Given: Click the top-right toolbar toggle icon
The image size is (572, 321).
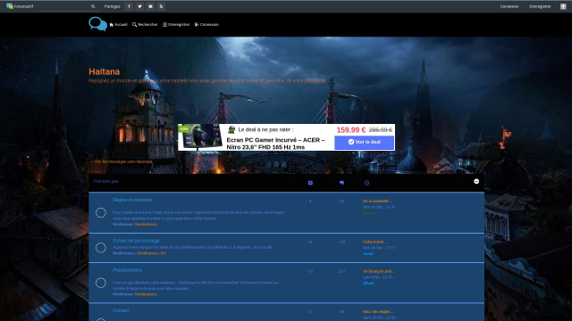Looking at the screenshot, I should pos(563,6).
